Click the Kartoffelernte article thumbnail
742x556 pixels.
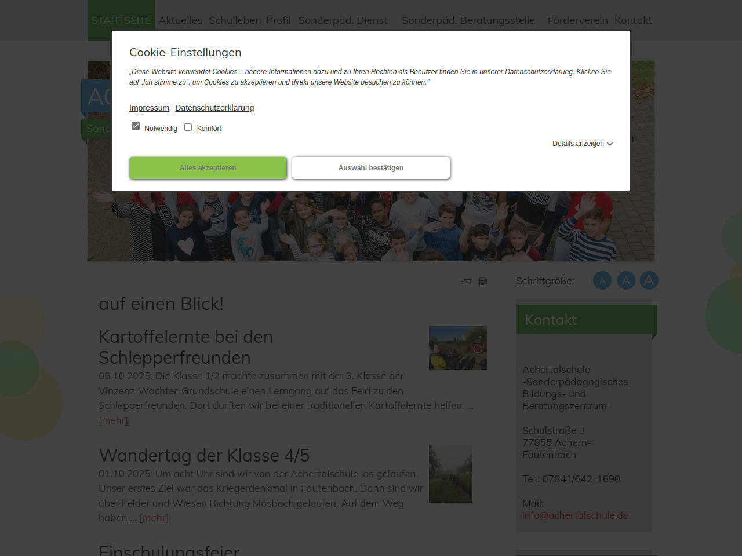457,348
